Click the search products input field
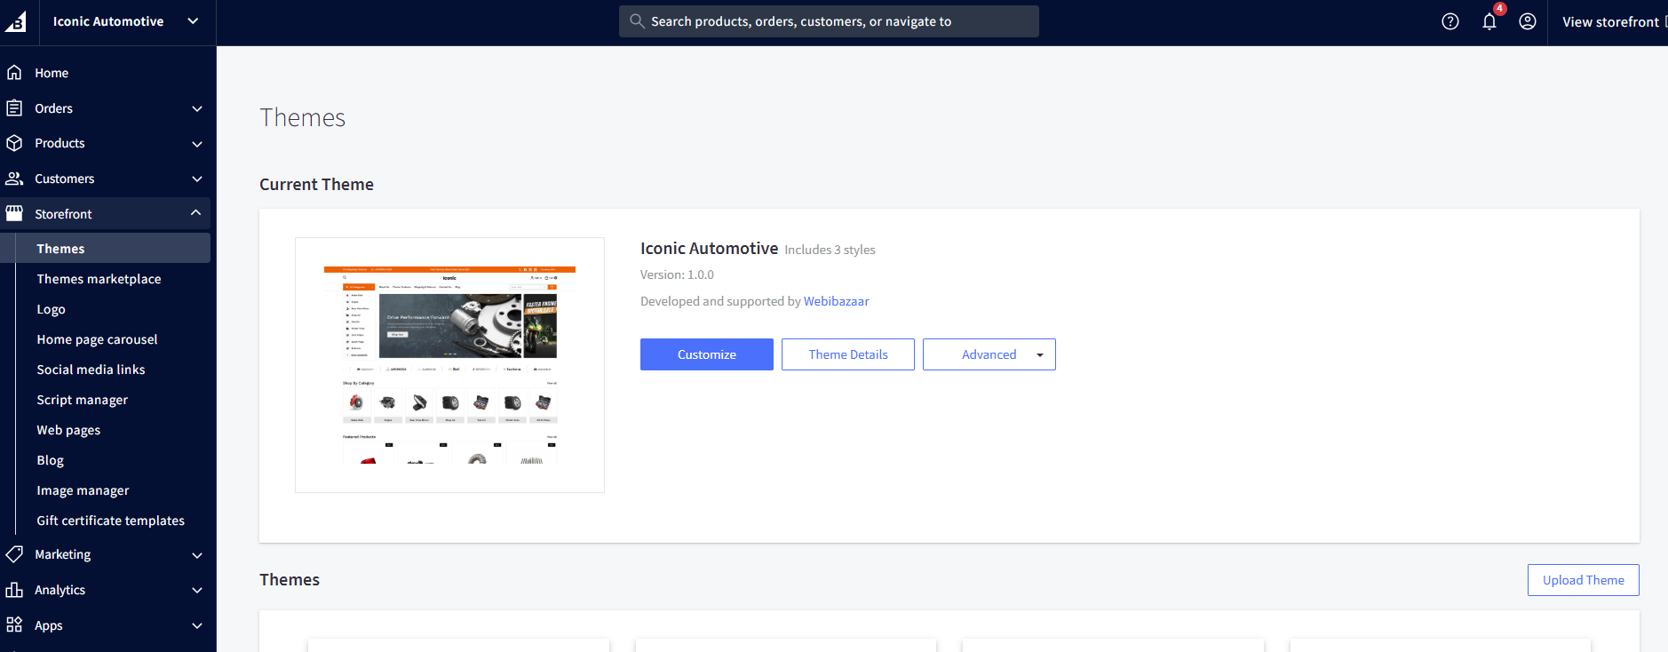This screenshot has height=652, width=1668. [x=829, y=21]
